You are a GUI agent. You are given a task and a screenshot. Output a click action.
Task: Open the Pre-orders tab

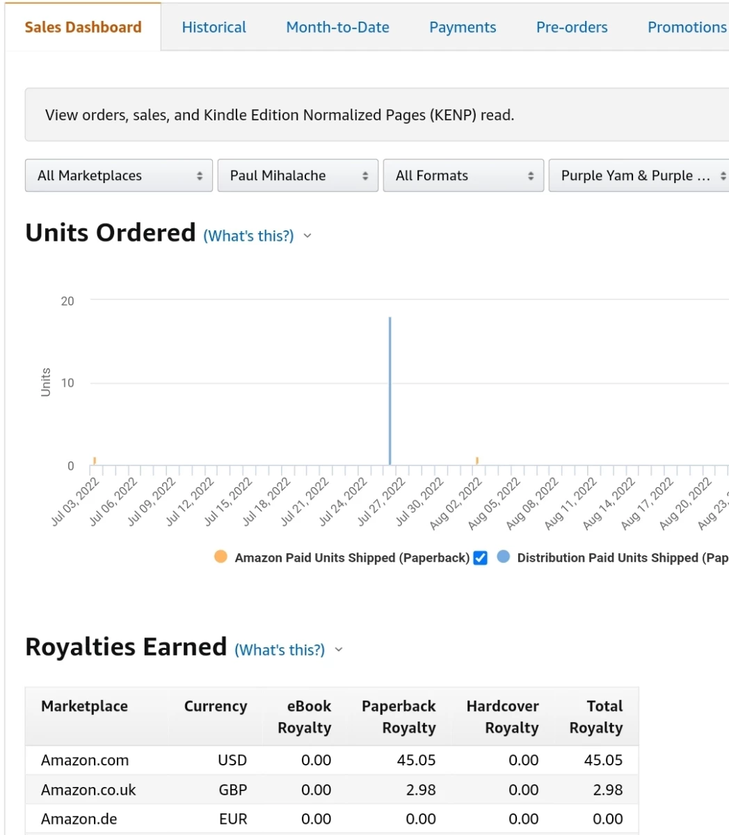[572, 27]
